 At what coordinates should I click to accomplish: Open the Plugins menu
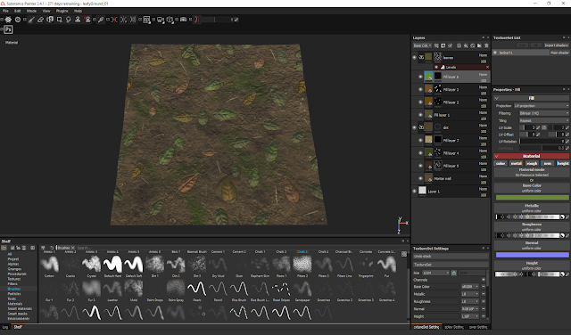pos(62,11)
